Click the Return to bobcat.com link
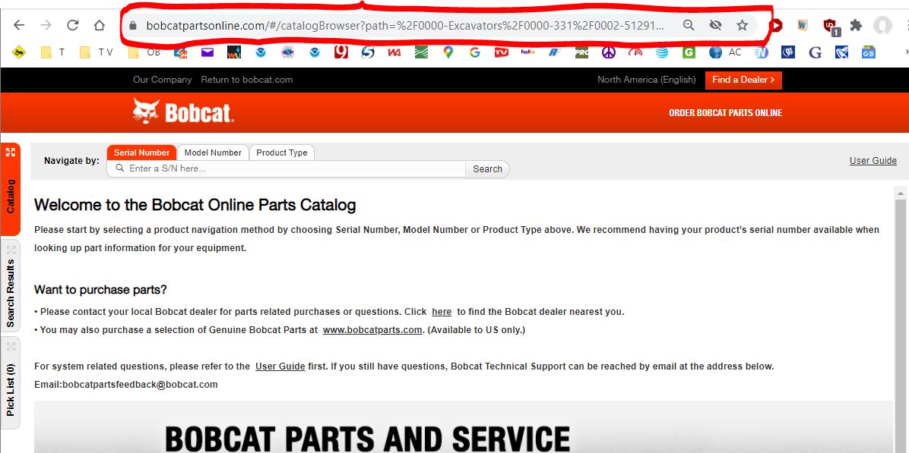This screenshot has width=909, height=453. 246,80
